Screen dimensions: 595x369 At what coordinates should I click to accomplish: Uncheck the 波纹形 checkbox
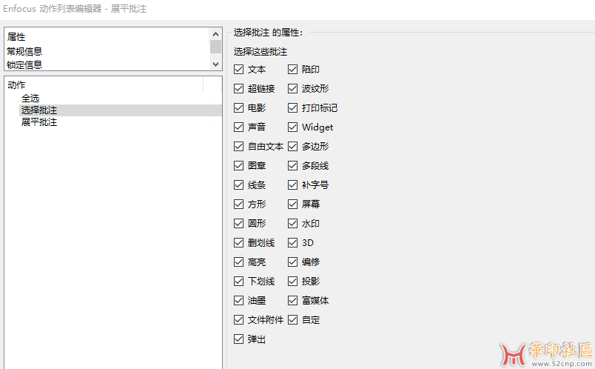coord(292,88)
